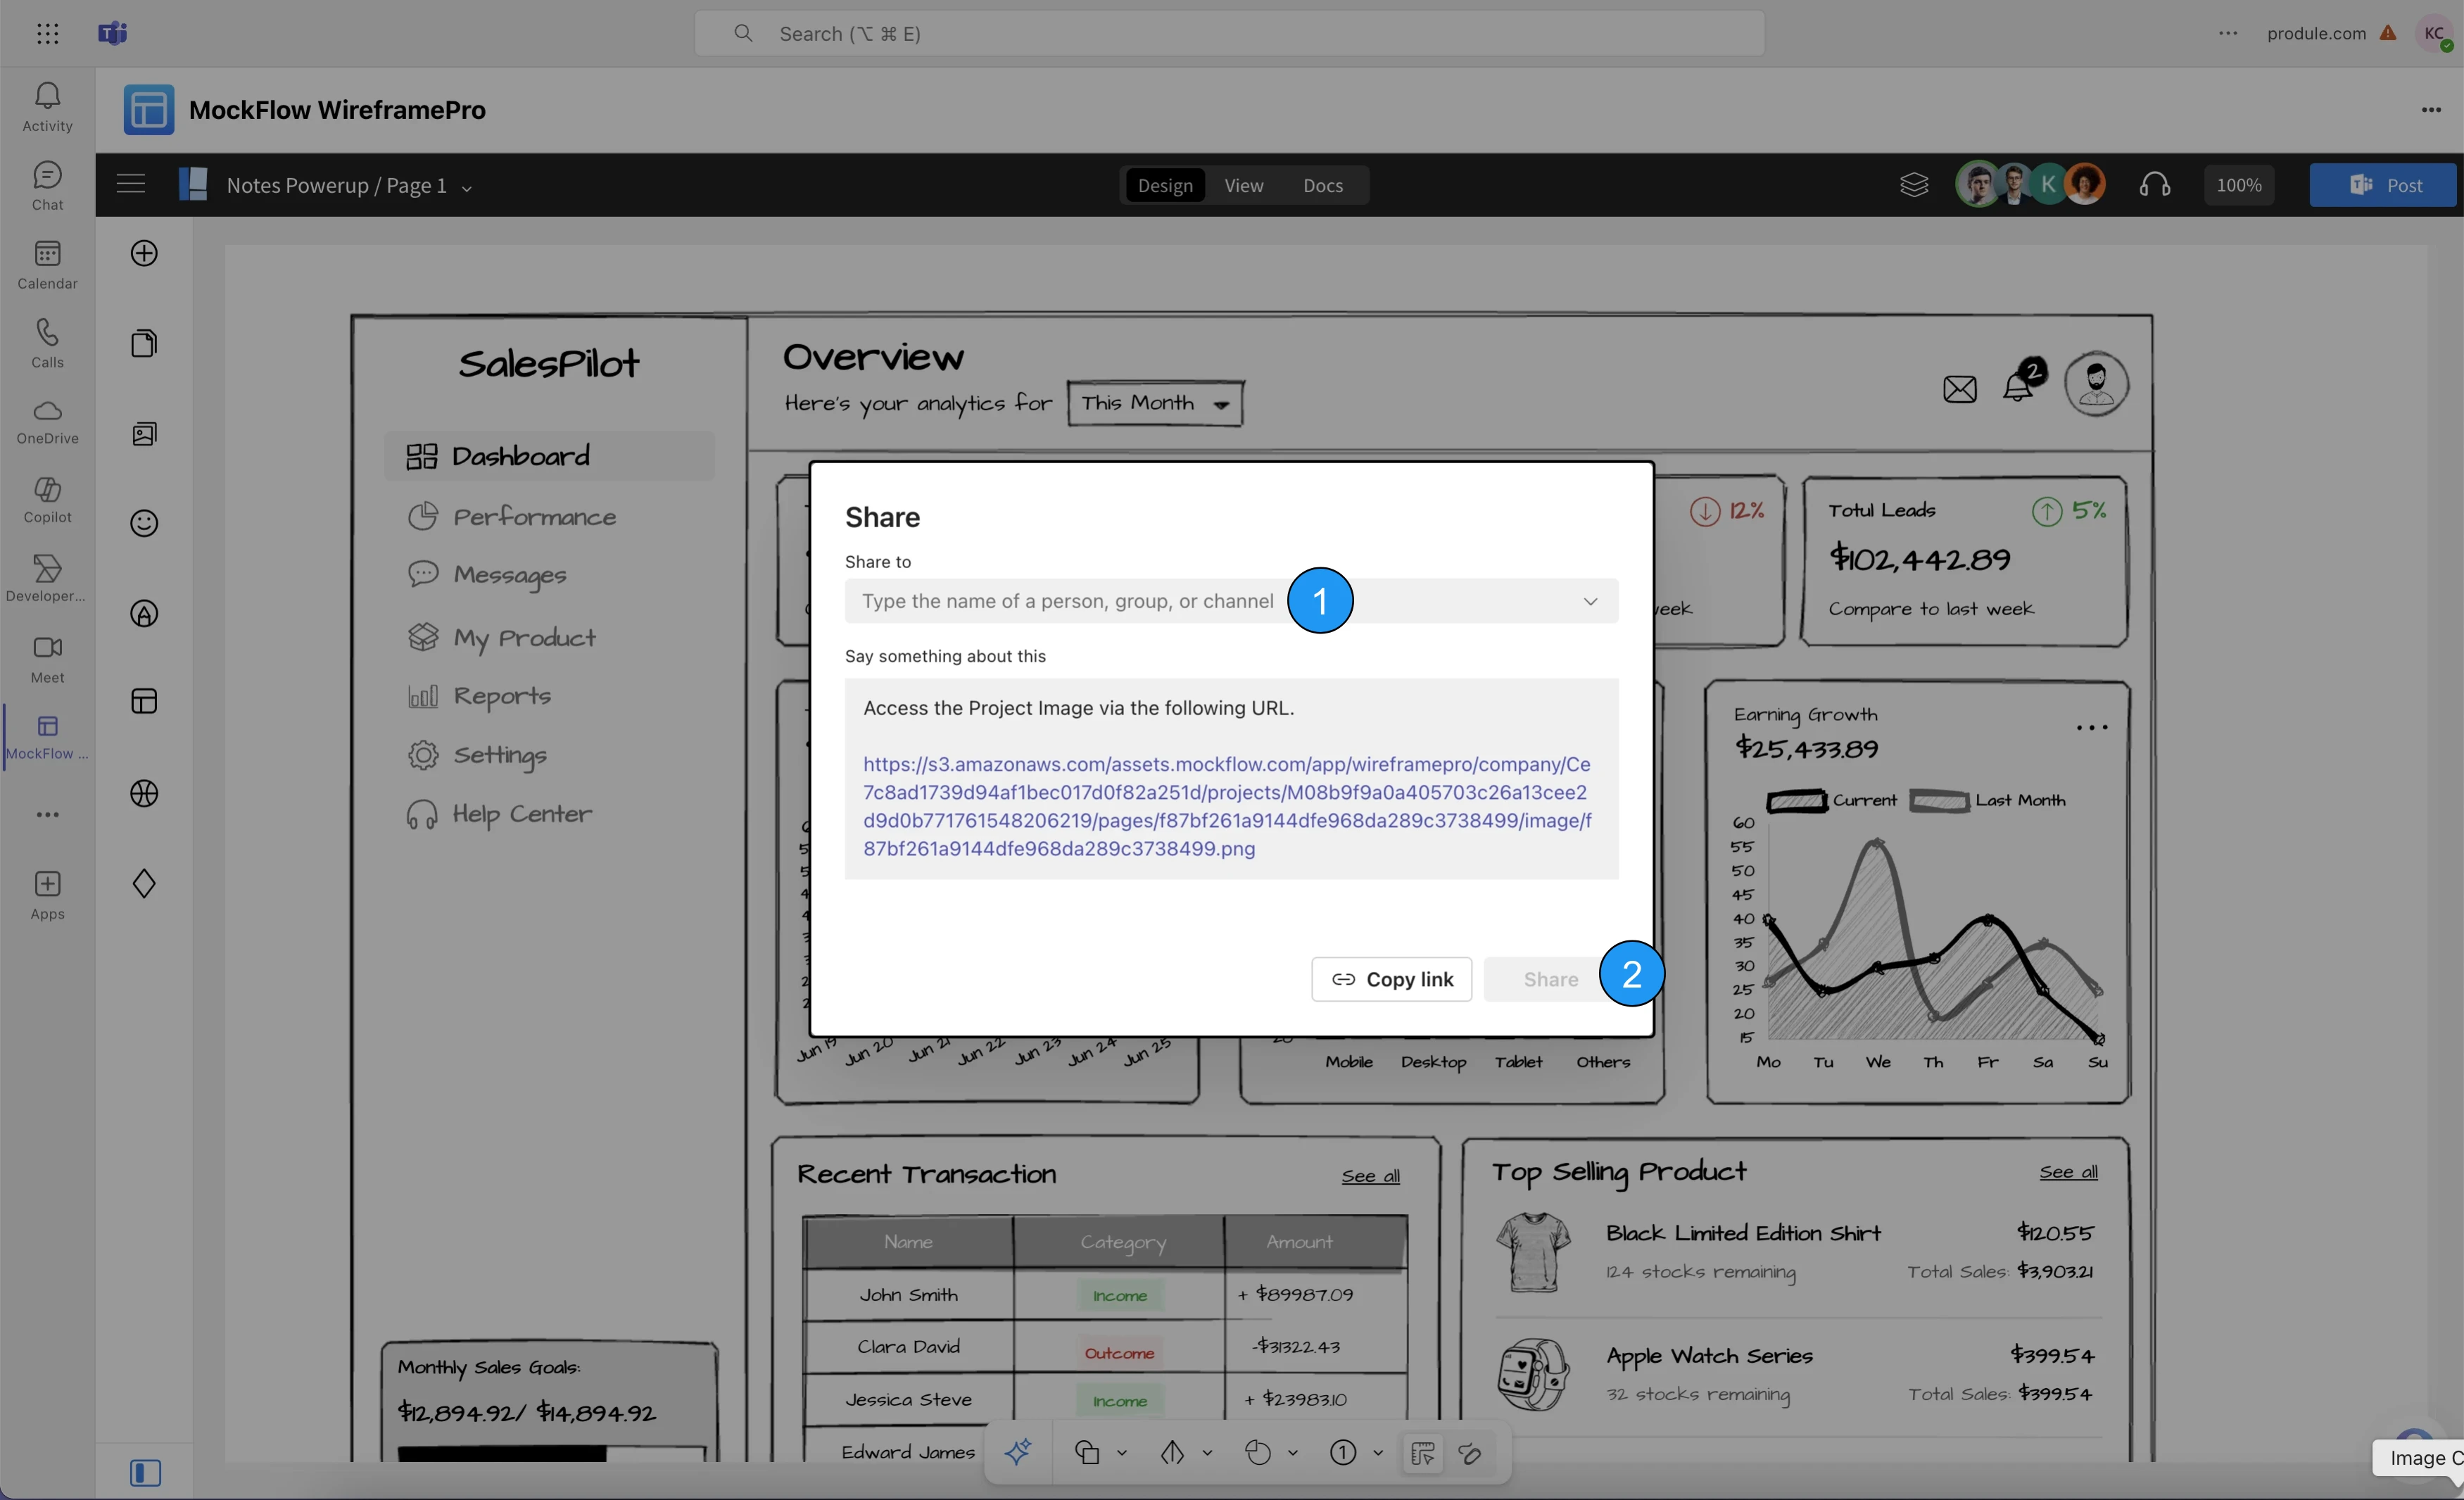Click the Post button
The width and height of the screenshot is (2464, 1500).
pos(2382,185)
